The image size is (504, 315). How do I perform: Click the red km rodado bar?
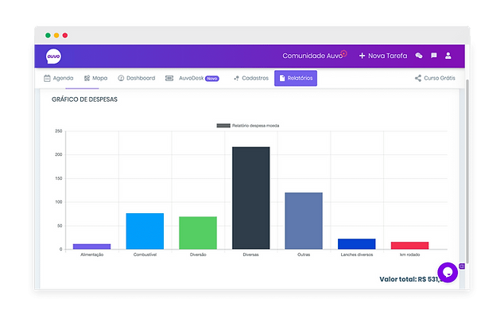click(410, 246)
